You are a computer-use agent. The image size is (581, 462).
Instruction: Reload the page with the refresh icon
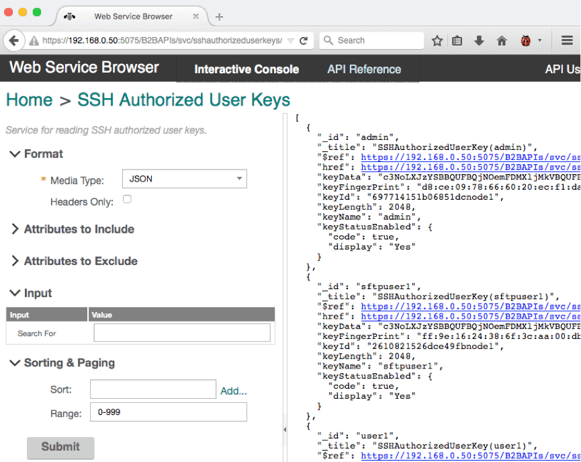coord(304,40)
